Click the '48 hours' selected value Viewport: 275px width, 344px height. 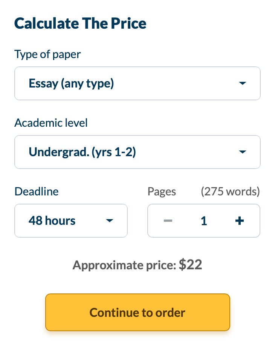click(x=52, y=221)
